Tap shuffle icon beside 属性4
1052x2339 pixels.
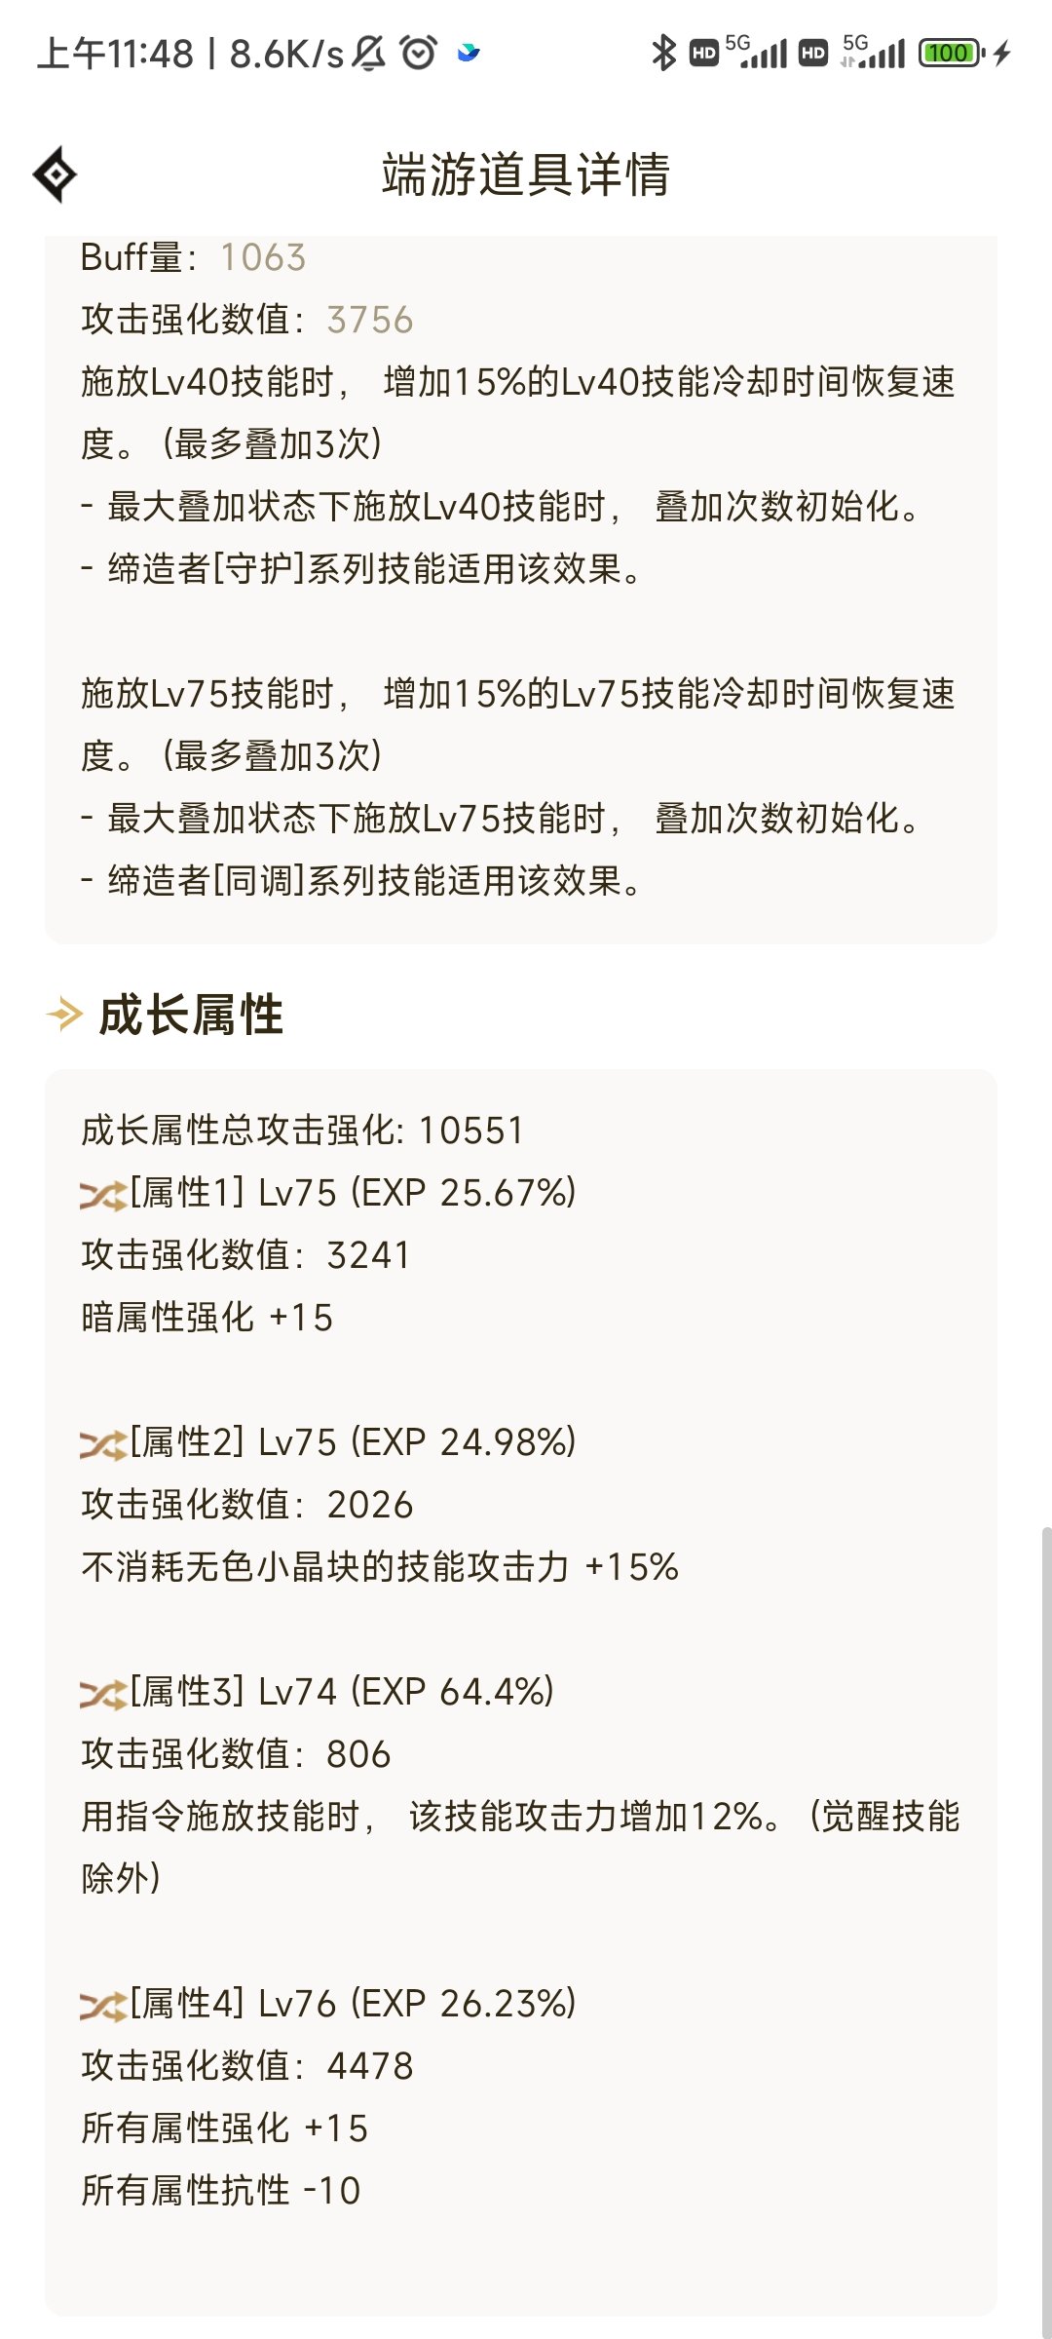click(103, 2005)
